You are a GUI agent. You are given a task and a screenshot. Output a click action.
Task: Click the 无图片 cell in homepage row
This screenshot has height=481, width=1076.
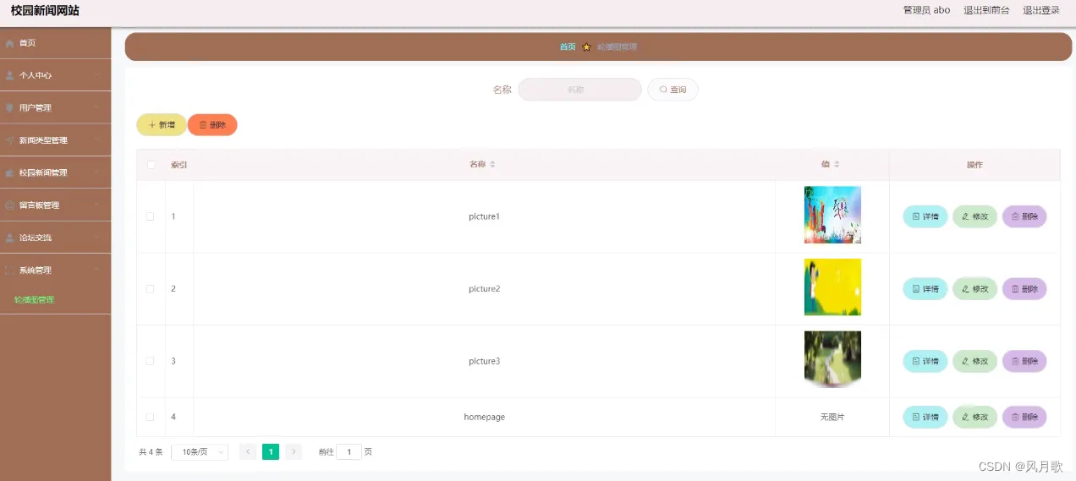(832, 417)
